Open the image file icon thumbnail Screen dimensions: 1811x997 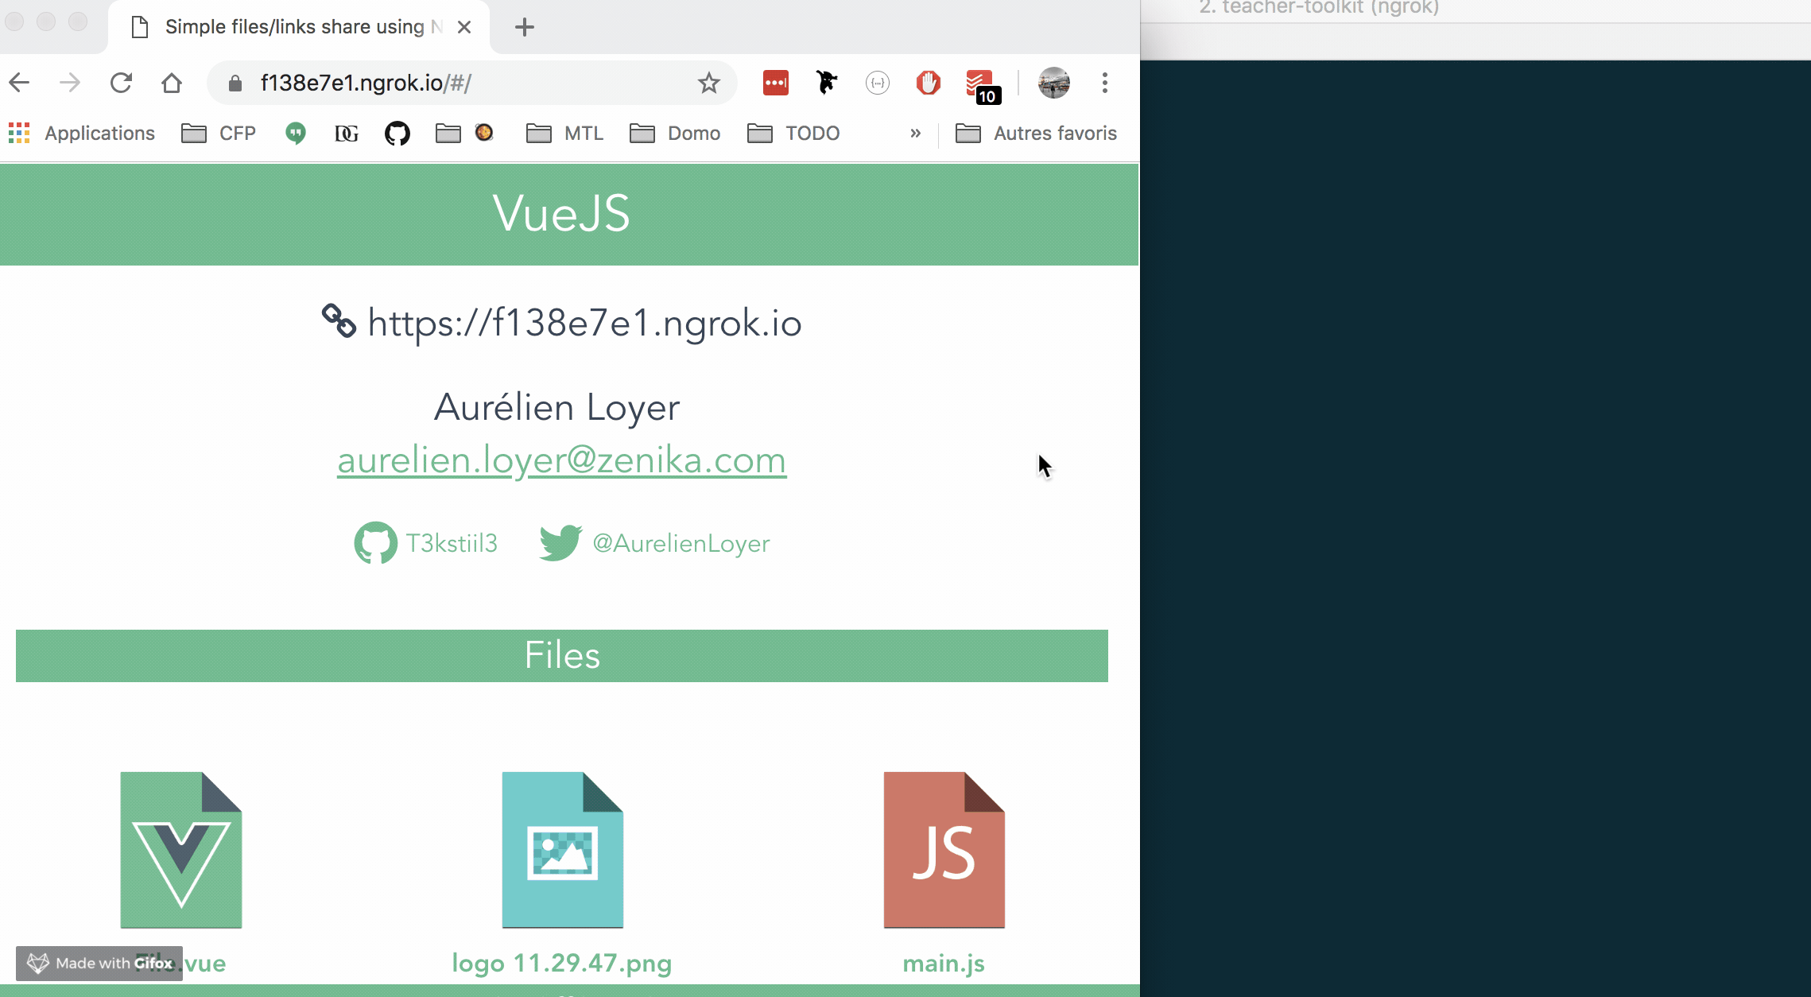coord(562,849)
